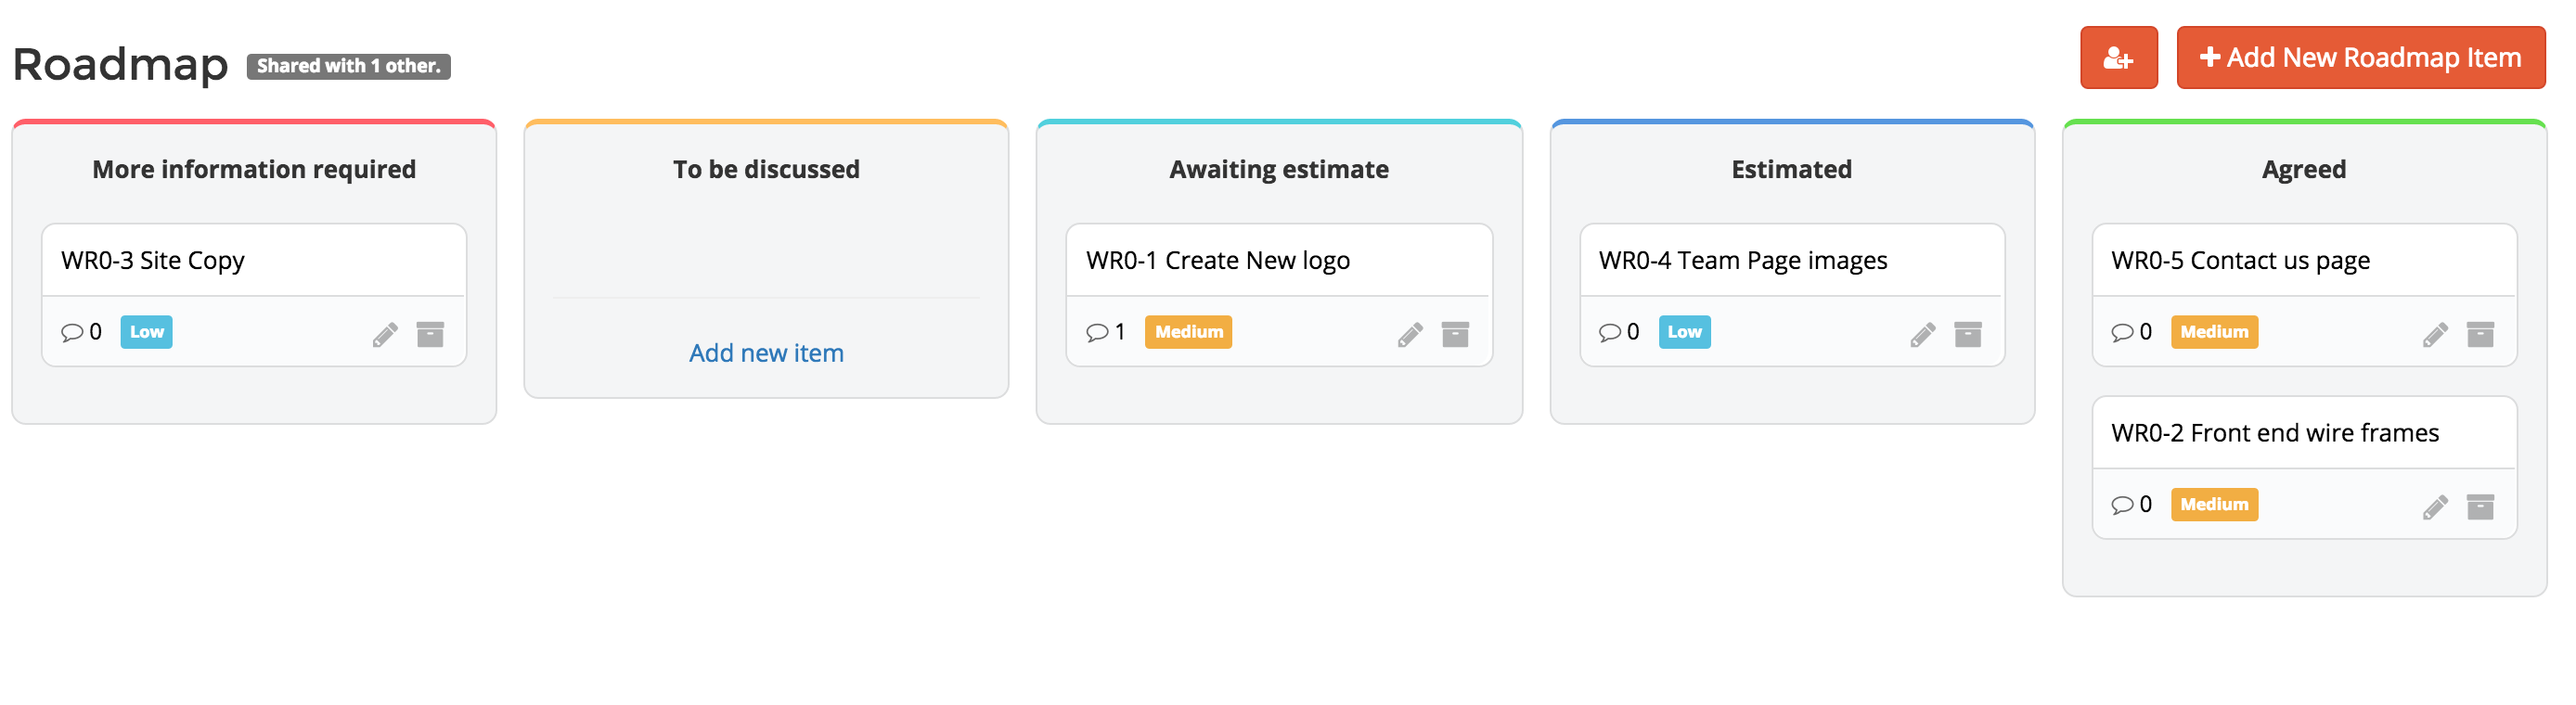Open WR0-2 Front end wire frames title
Viewport: 2576px width, 705px height.
[x=2274, y=433]
